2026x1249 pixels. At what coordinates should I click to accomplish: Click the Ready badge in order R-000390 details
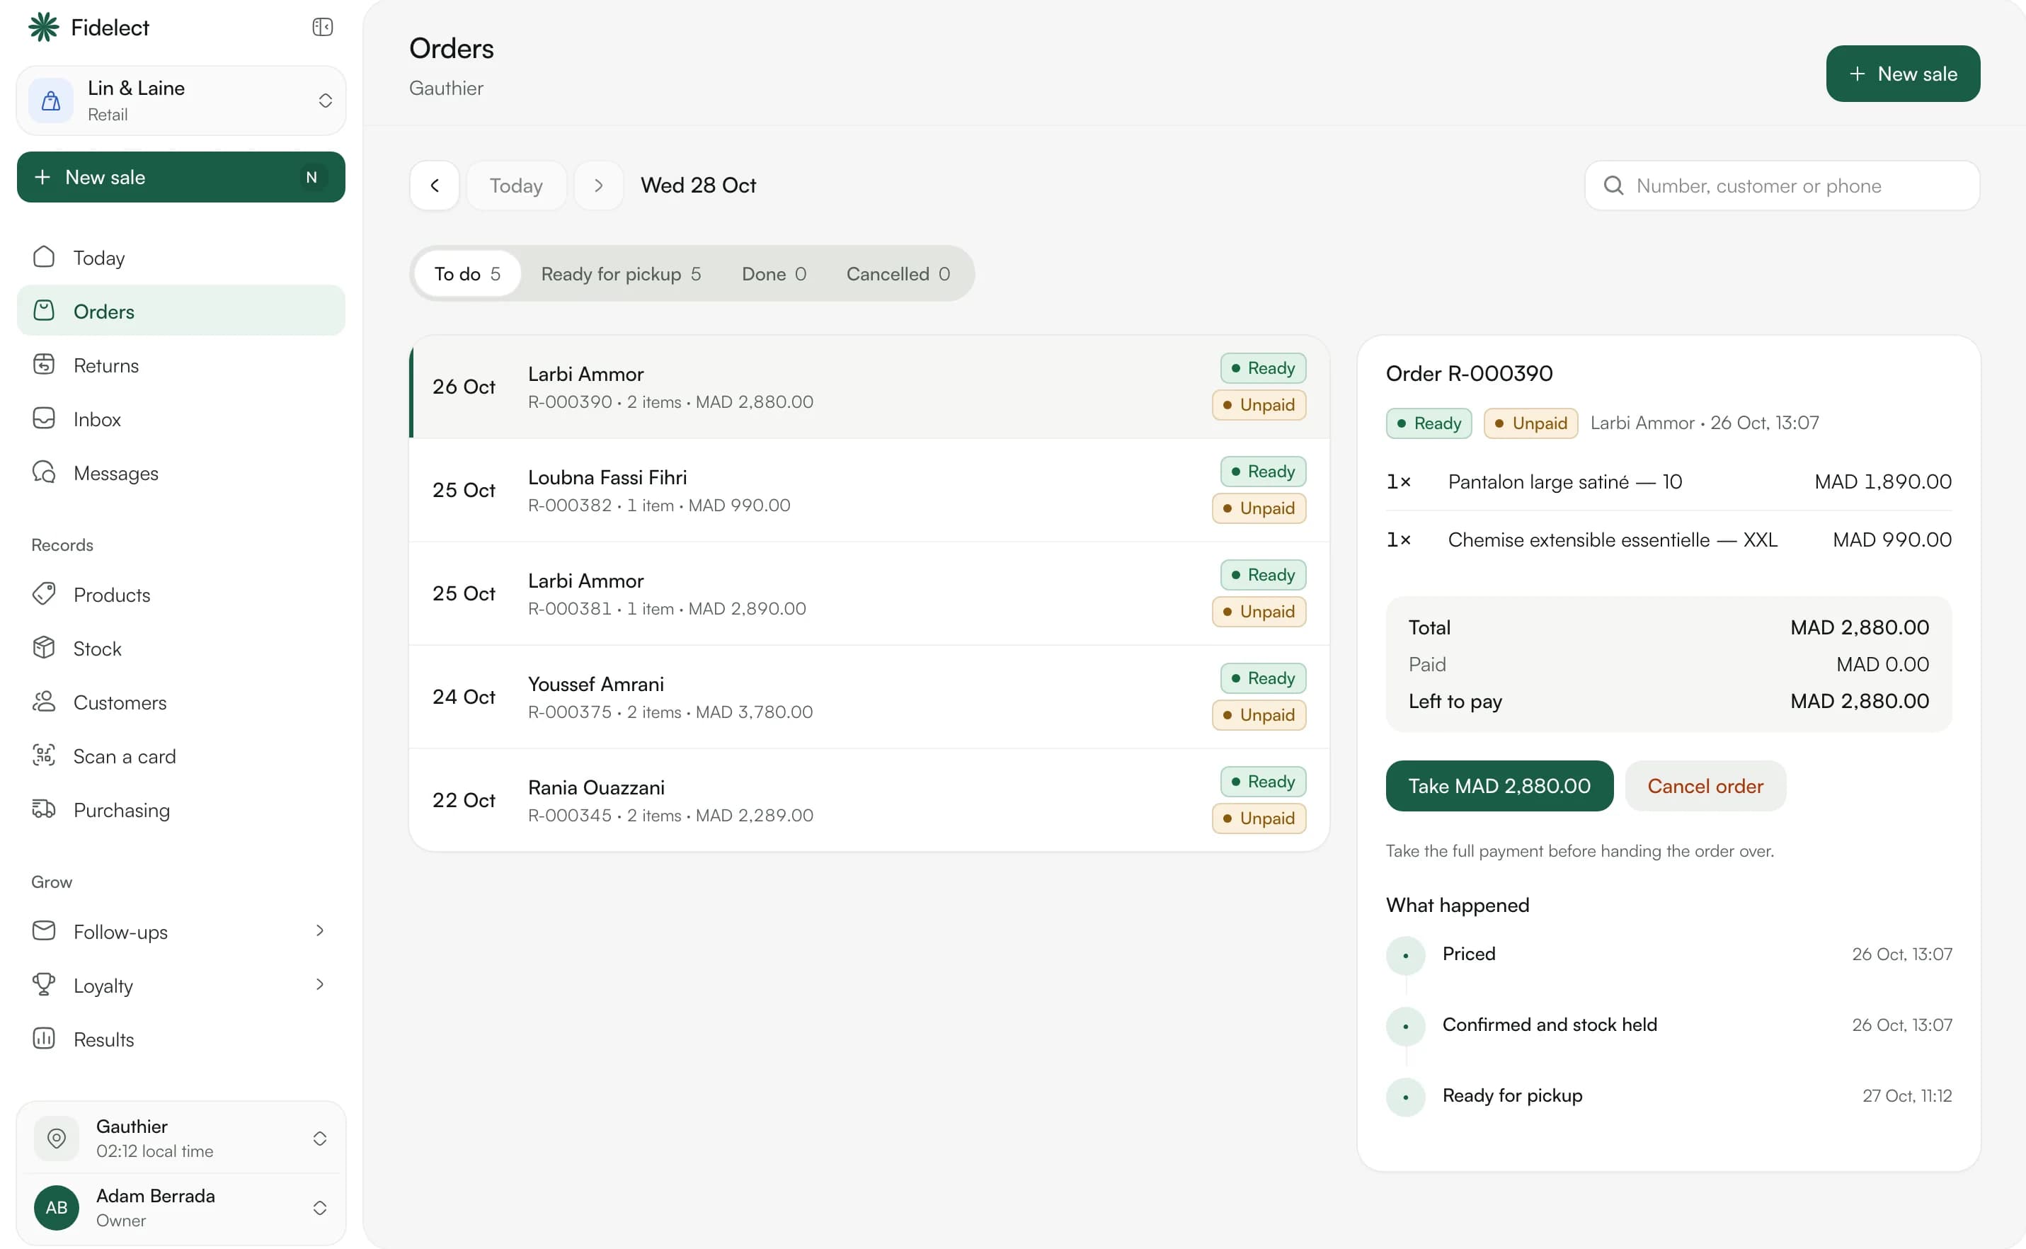1428,423
